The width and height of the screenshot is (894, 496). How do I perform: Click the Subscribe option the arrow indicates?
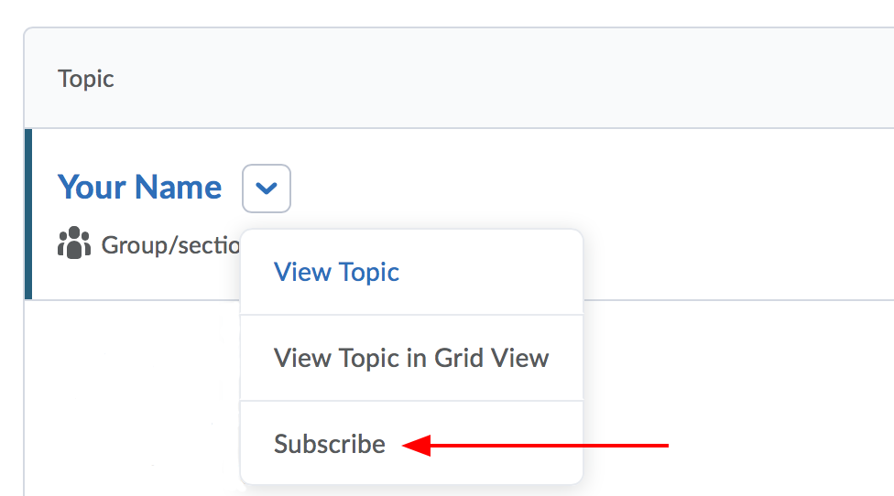(x=330, y=444)
